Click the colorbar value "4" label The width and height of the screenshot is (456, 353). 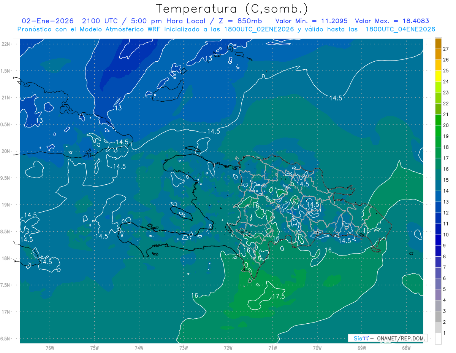pyautogui.click(x=445, y=300)
